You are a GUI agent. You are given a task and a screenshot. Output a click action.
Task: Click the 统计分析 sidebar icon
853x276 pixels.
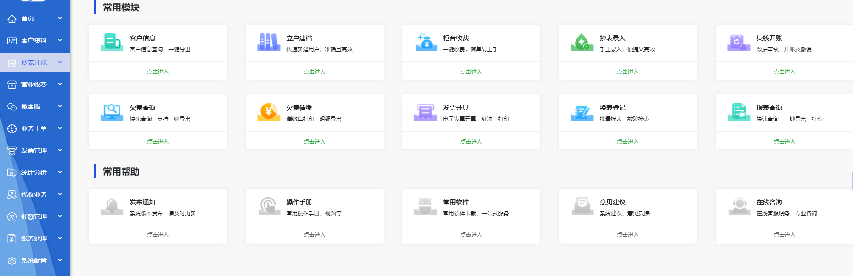coord(12,173)
